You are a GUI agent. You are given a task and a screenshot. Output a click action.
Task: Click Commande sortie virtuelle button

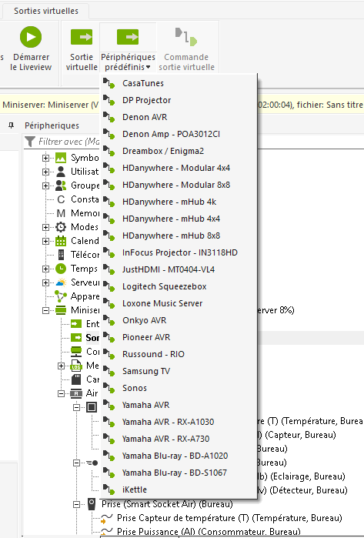point(186,48)
